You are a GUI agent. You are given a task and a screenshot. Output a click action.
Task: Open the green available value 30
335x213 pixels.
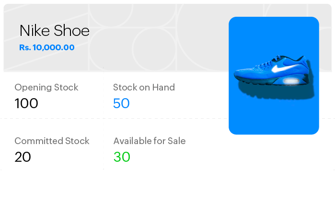(x=122, y=157)
